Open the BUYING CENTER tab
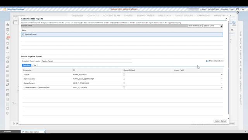Screen dimensions: 248x140 (145, 16)
